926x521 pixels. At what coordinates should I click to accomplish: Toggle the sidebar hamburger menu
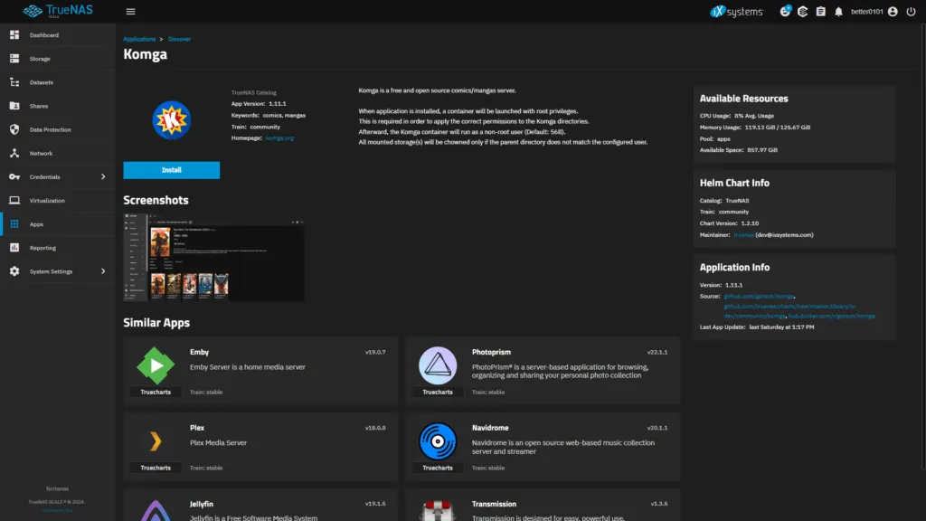click(x=131, y=12)
